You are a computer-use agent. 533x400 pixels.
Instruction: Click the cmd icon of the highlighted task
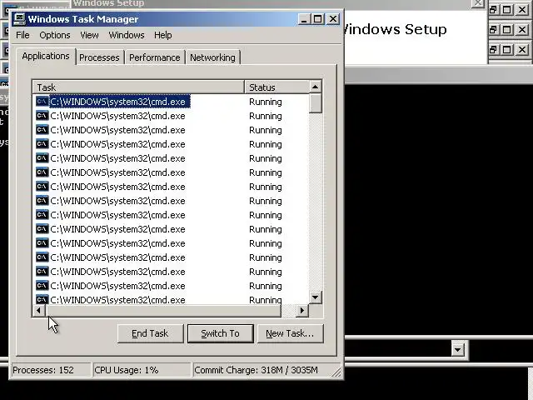pos(42,102)
